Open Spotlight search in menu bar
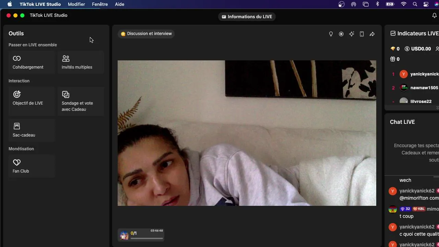Viewport: 439px width, 247px height. click(415, 4)
